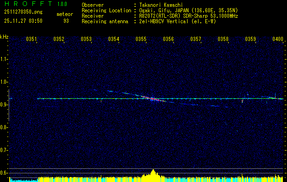Click the 0359 time marker
Image resolution: width=287 pixels, height=182 pixels.
(x=250, y=39)
